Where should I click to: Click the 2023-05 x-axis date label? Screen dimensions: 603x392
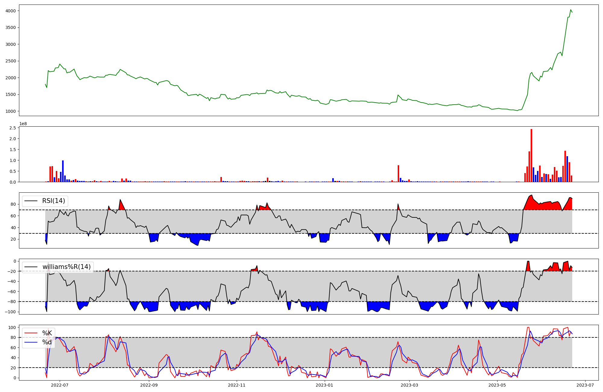click(497, 385)
